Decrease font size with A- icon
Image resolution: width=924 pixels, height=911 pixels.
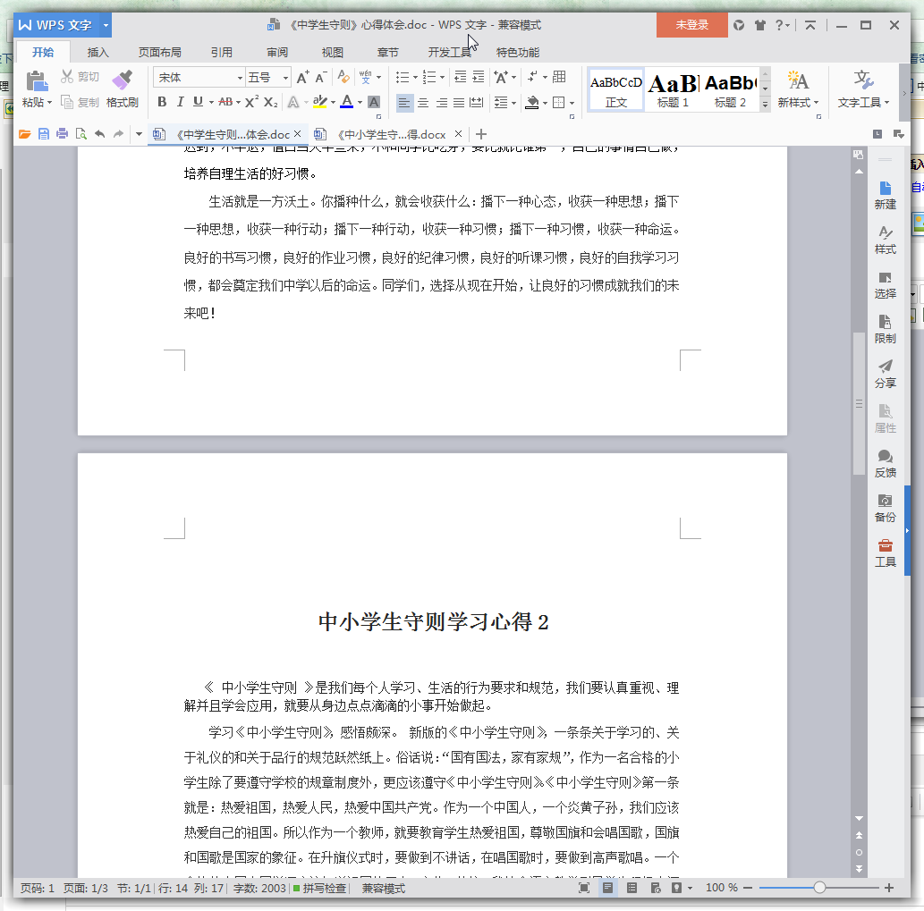[321, 77]
